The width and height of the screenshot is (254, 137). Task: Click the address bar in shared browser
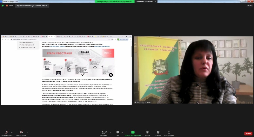point(60,39)
